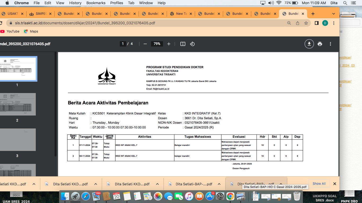Open Photos from the Dock
362x203 pixels.
pos(158,196)
